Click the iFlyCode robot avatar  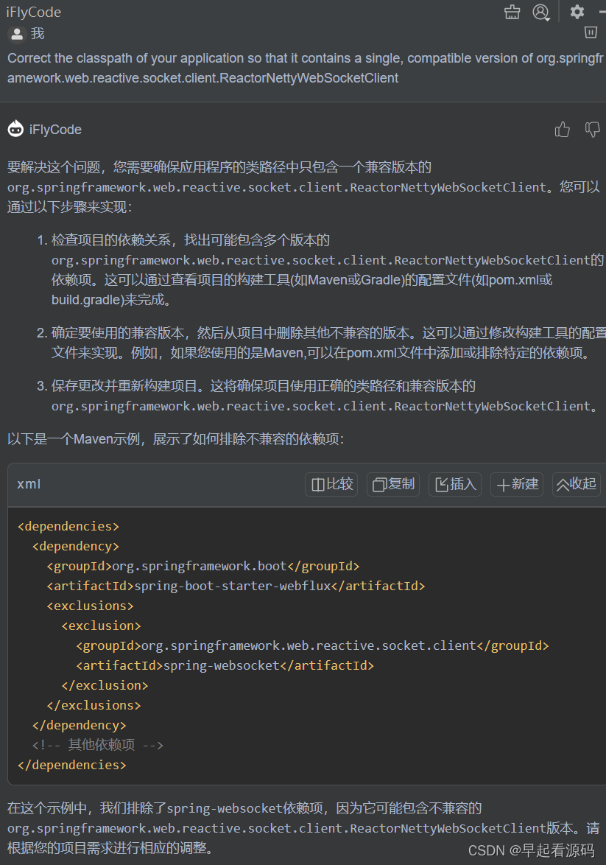pos(16,129)
